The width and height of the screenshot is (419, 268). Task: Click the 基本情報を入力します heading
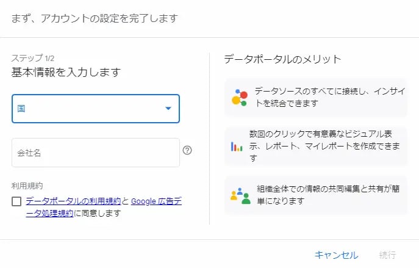[x=66, y=72]
